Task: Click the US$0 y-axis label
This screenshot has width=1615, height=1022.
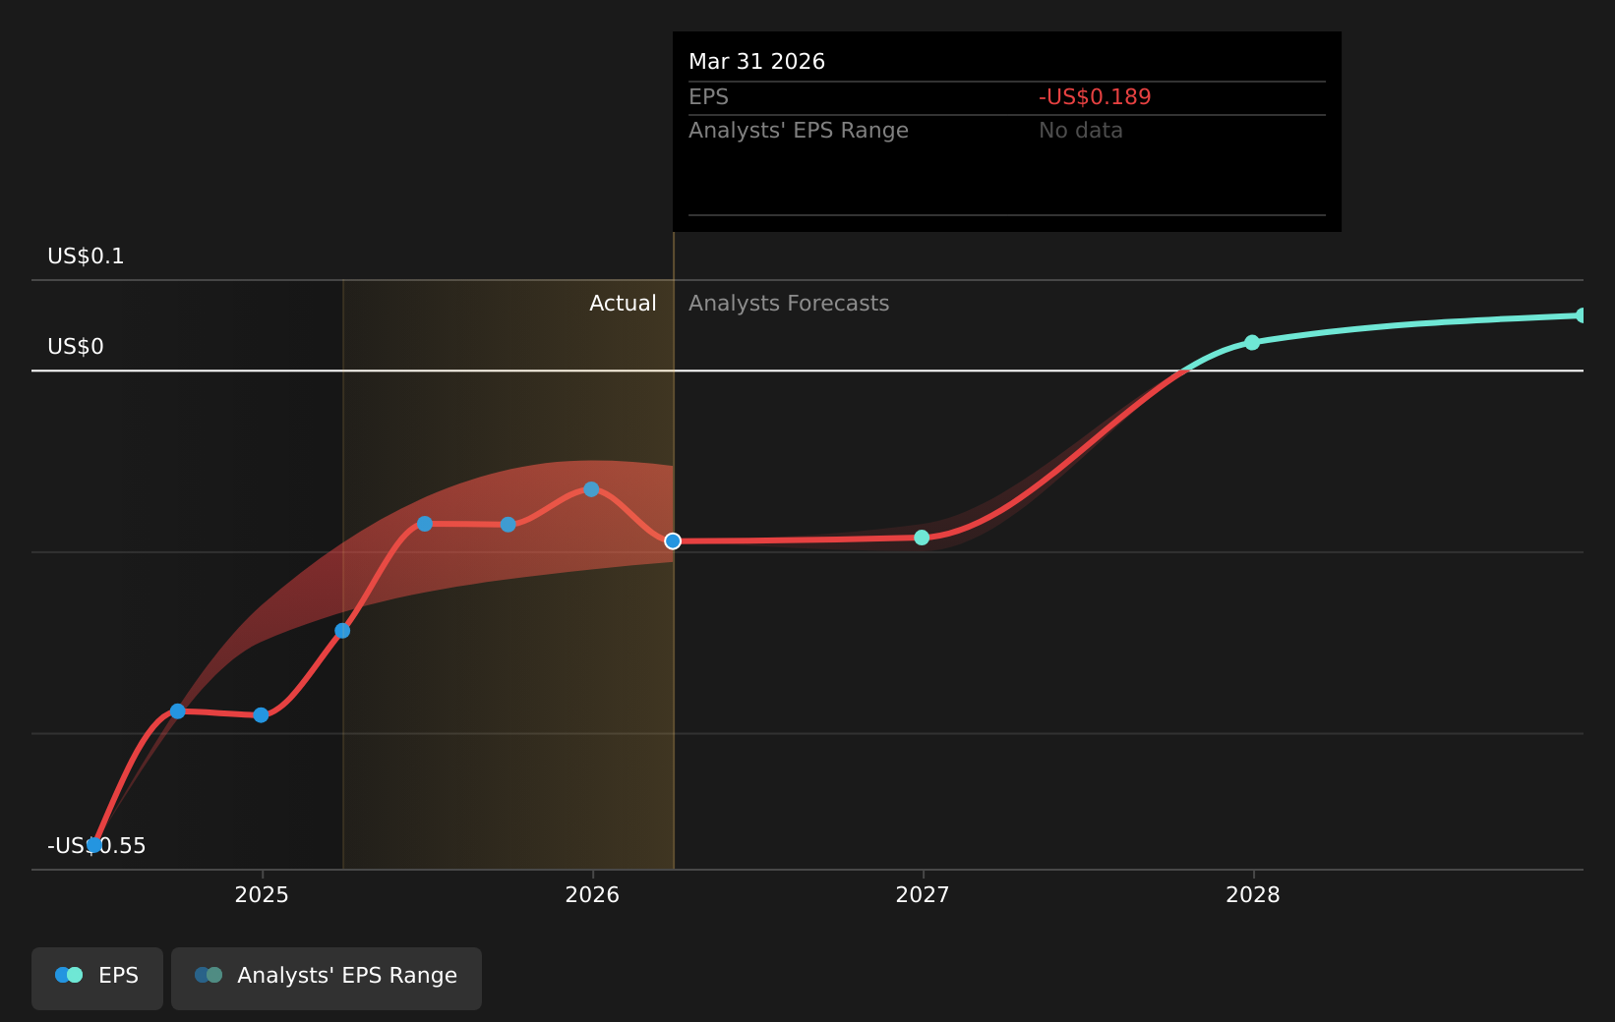Action: coord(76,347)
